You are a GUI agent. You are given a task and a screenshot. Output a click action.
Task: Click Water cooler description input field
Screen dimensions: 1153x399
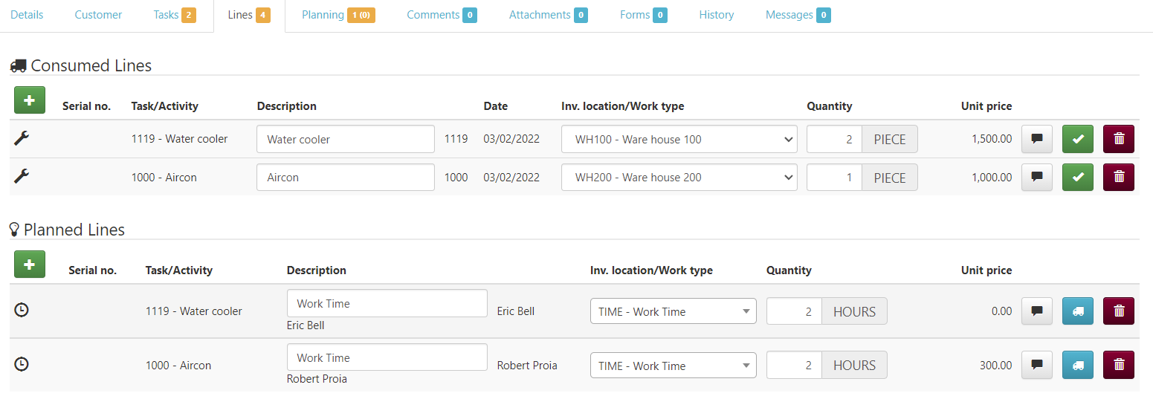coord(345,139)
